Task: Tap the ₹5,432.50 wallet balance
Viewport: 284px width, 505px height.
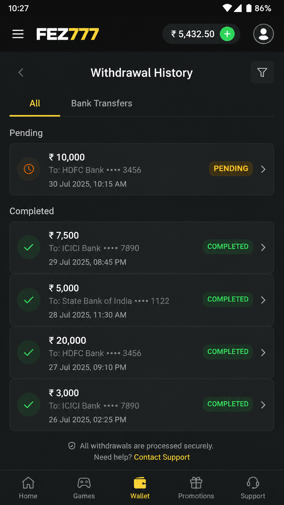Action: point(193,34)
